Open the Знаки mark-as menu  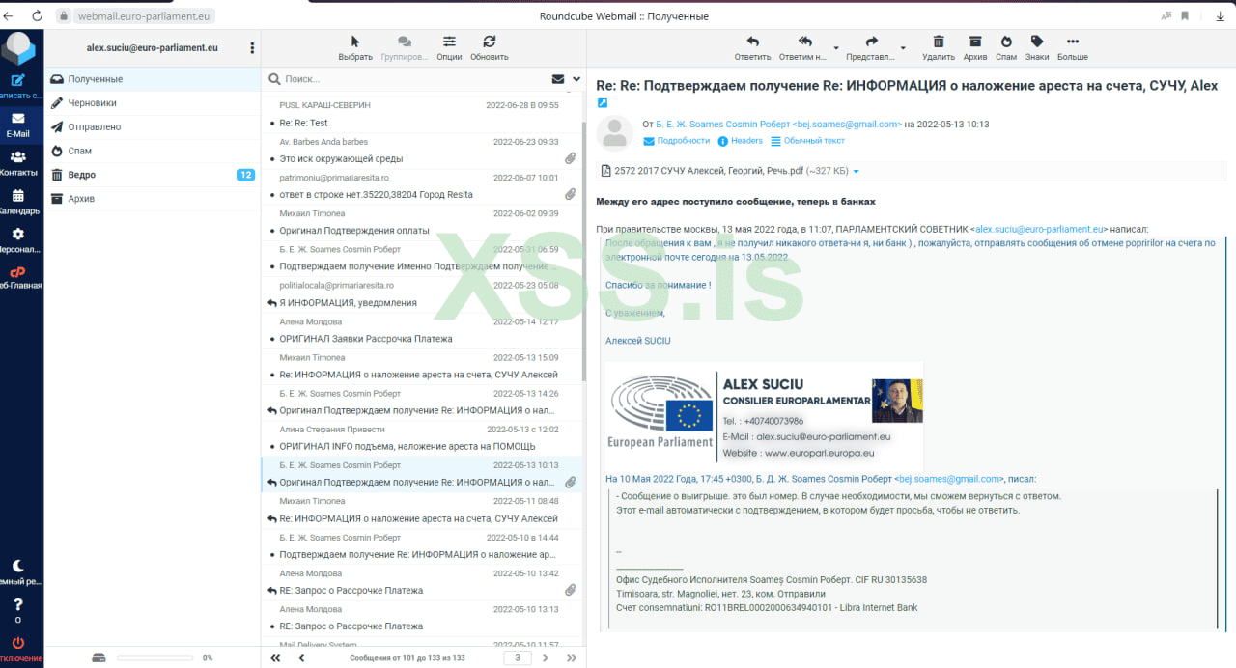tap(1037, 47)
